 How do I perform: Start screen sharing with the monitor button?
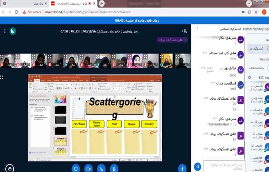click(x=76, y=169)
